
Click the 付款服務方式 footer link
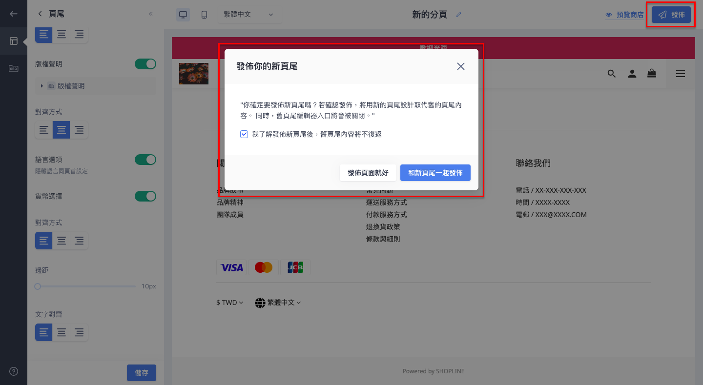tap(387, 215)
